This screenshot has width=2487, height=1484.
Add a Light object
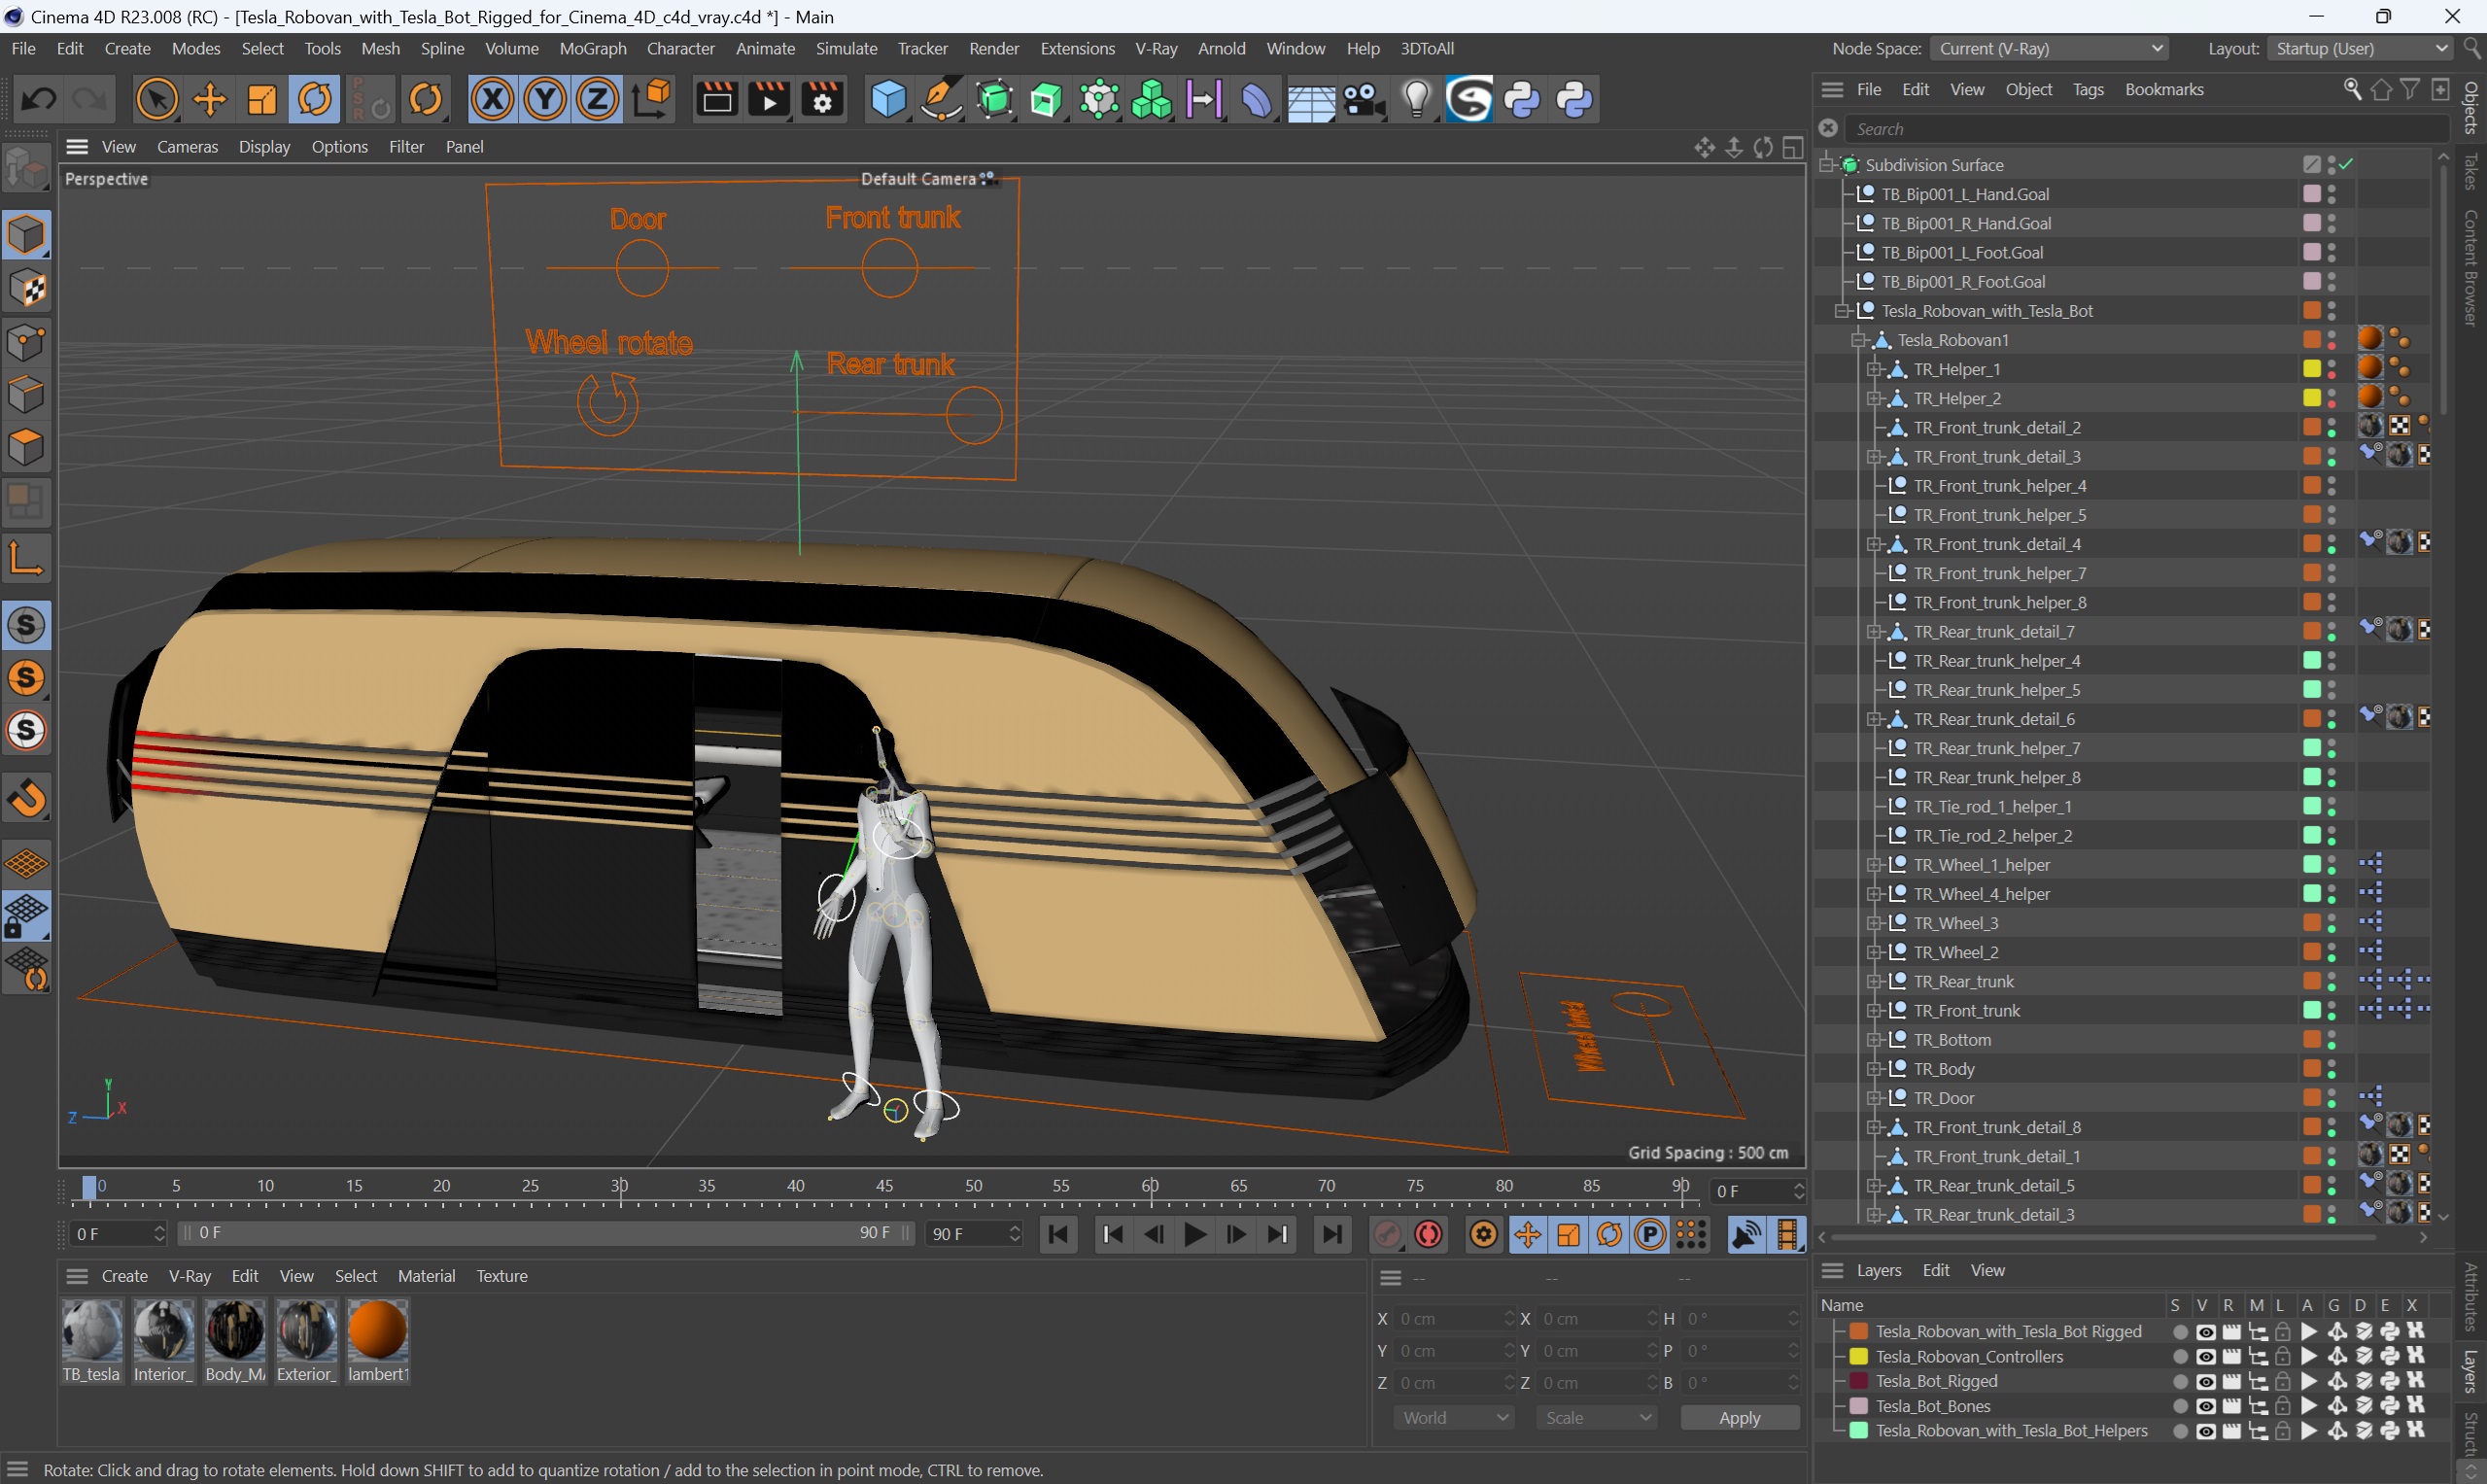click(1417, 99)
